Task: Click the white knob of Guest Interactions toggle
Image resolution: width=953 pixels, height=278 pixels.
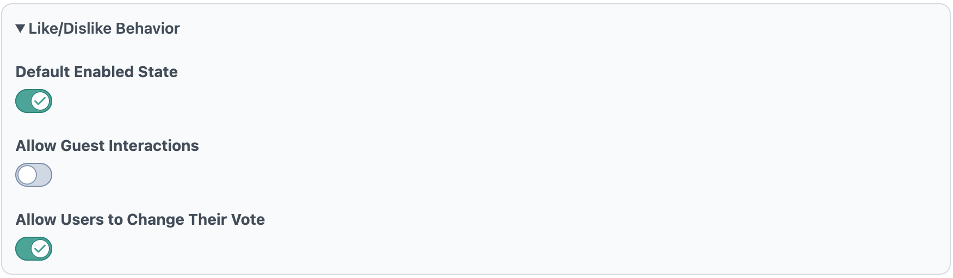Action: pyautogui.click(x=27, y=175)
